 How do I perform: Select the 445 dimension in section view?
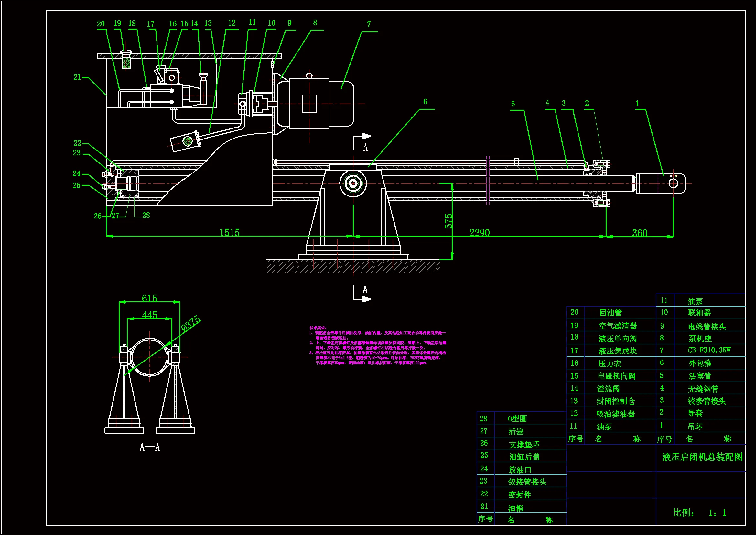pyautogui.click(x=149, y=315)
